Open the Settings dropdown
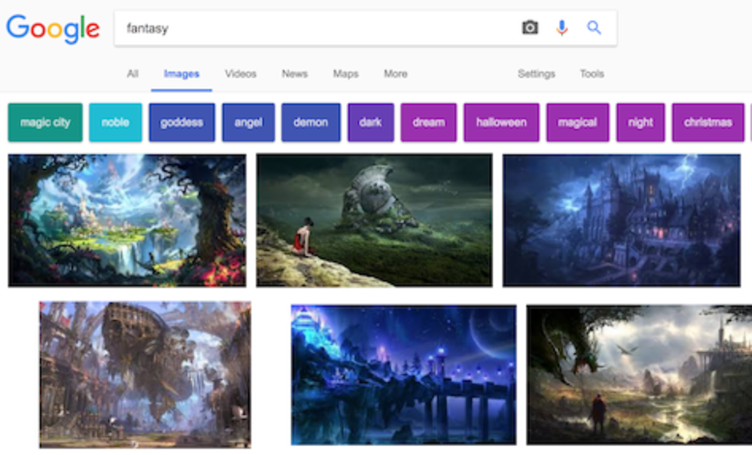Image resolution: width=752 pixels, height=455 pixels. coord(536,74)
